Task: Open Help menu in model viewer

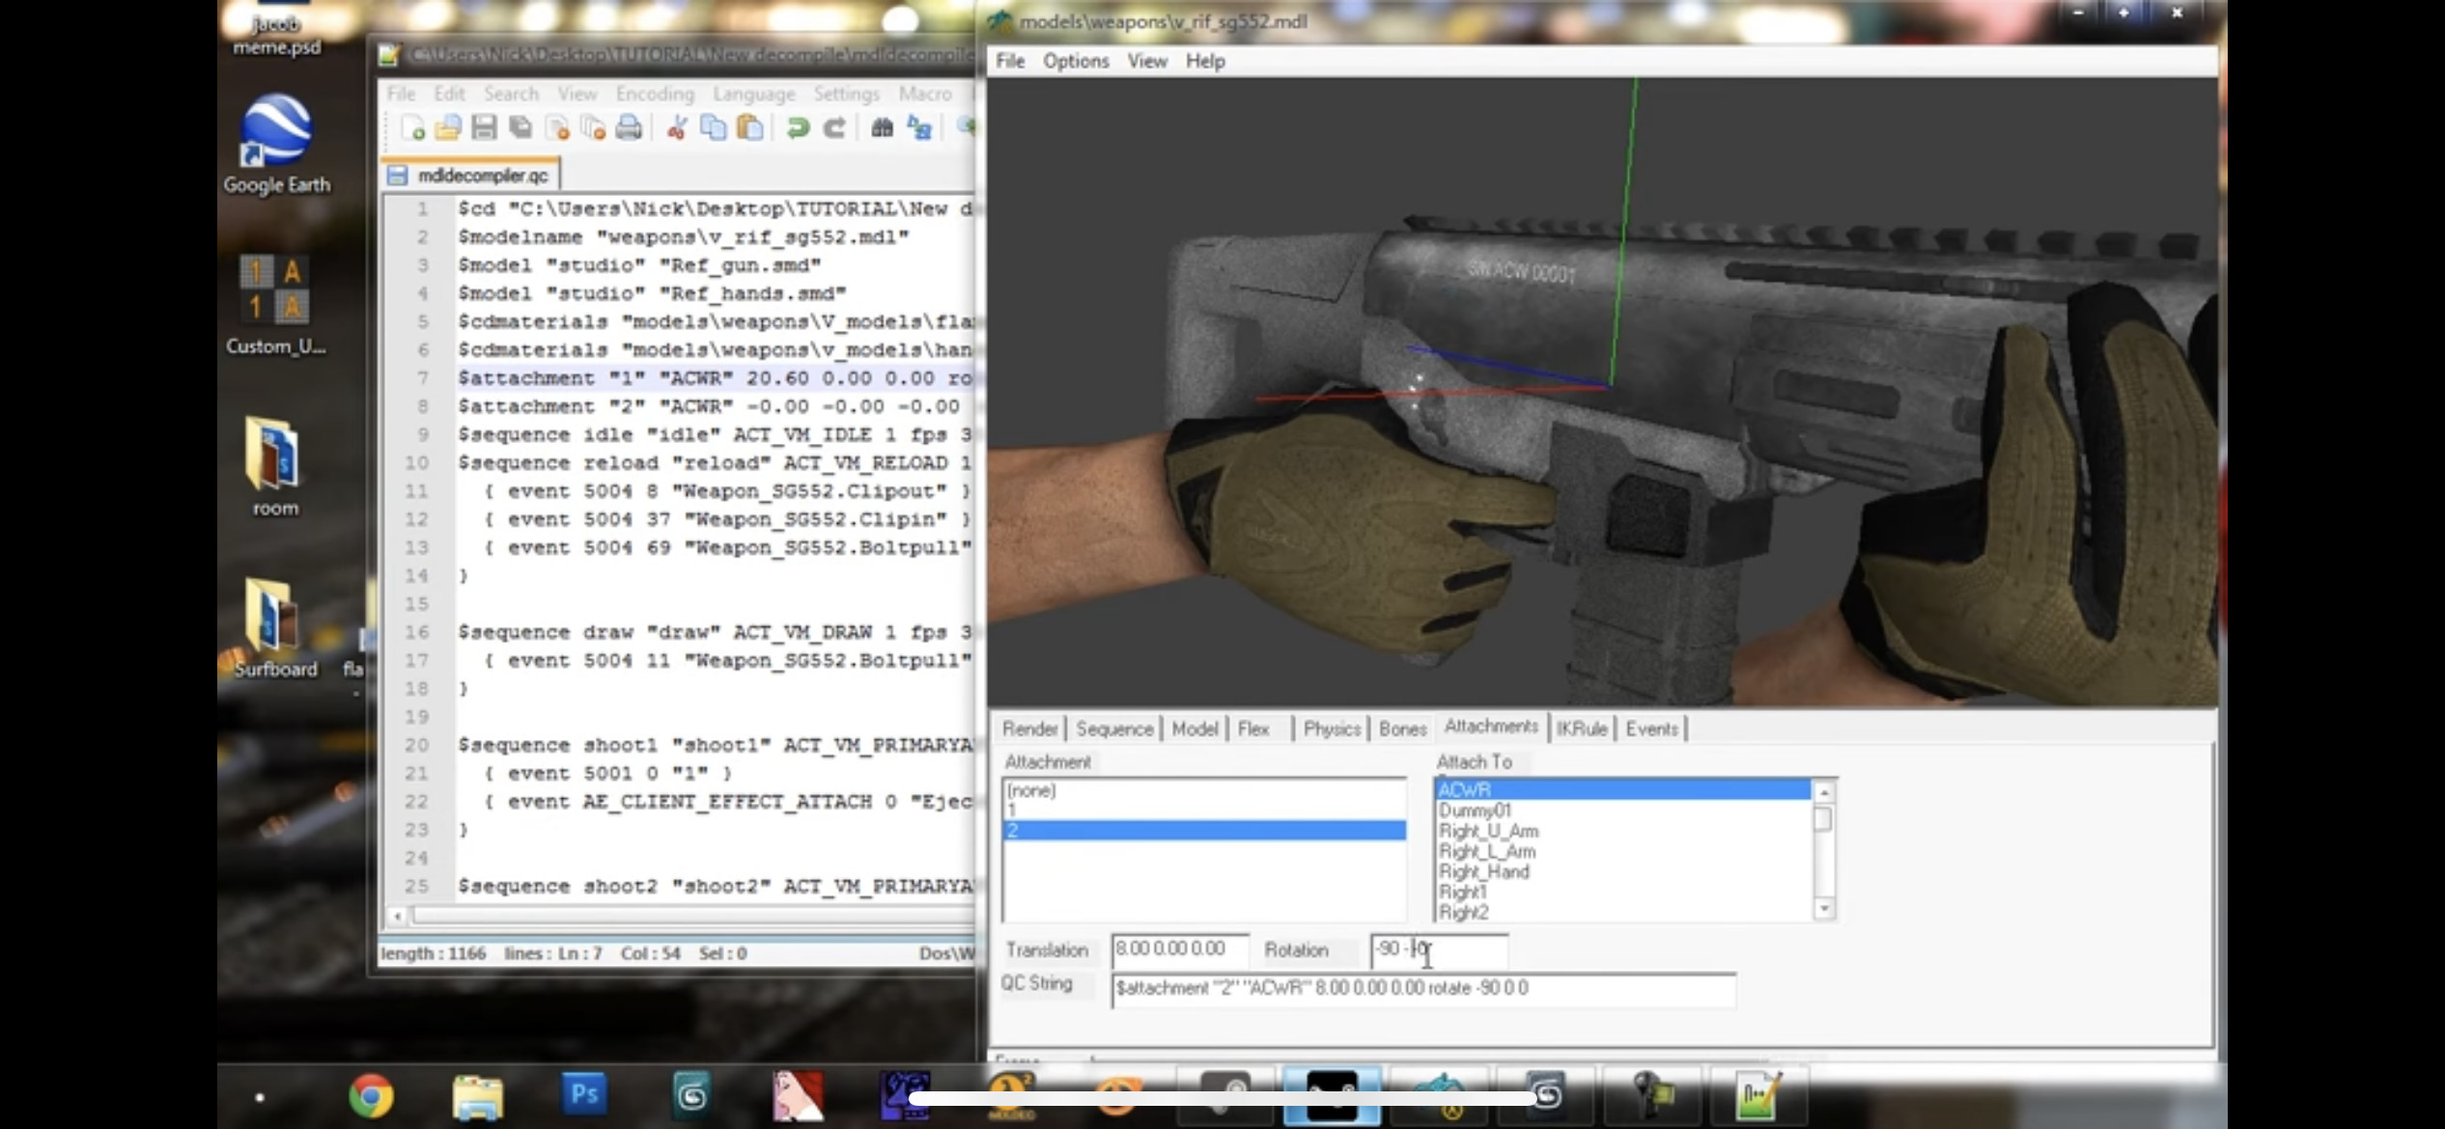Action: coord(1205,61)
